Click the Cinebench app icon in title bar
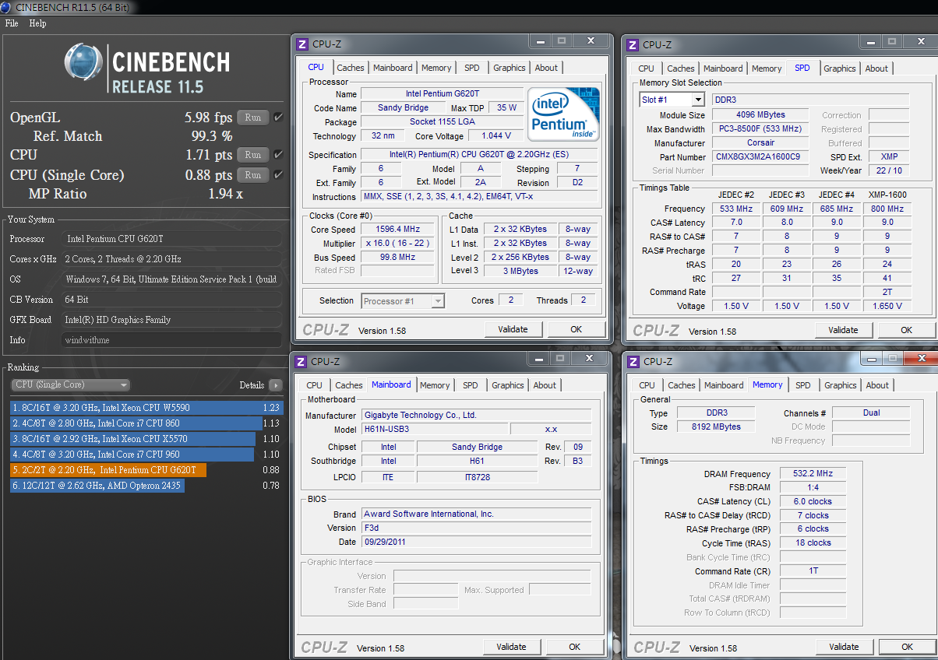 click(7, 7)
